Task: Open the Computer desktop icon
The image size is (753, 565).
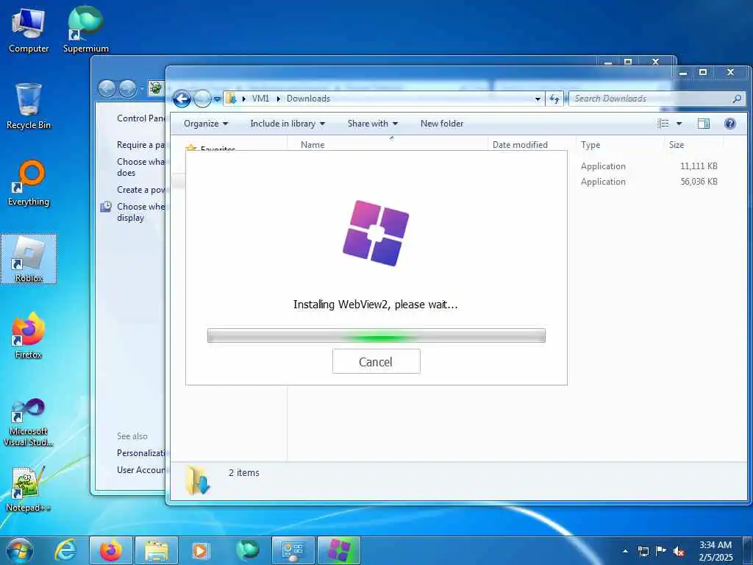Action: (x=29, y=31)
